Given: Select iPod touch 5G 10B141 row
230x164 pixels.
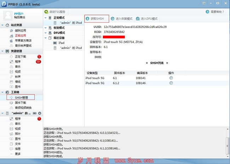Looking at the screenshot, I should tap(157, 78).
